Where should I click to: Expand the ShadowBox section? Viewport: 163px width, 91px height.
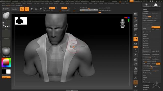pyautogui.click(x=146, y=39)
